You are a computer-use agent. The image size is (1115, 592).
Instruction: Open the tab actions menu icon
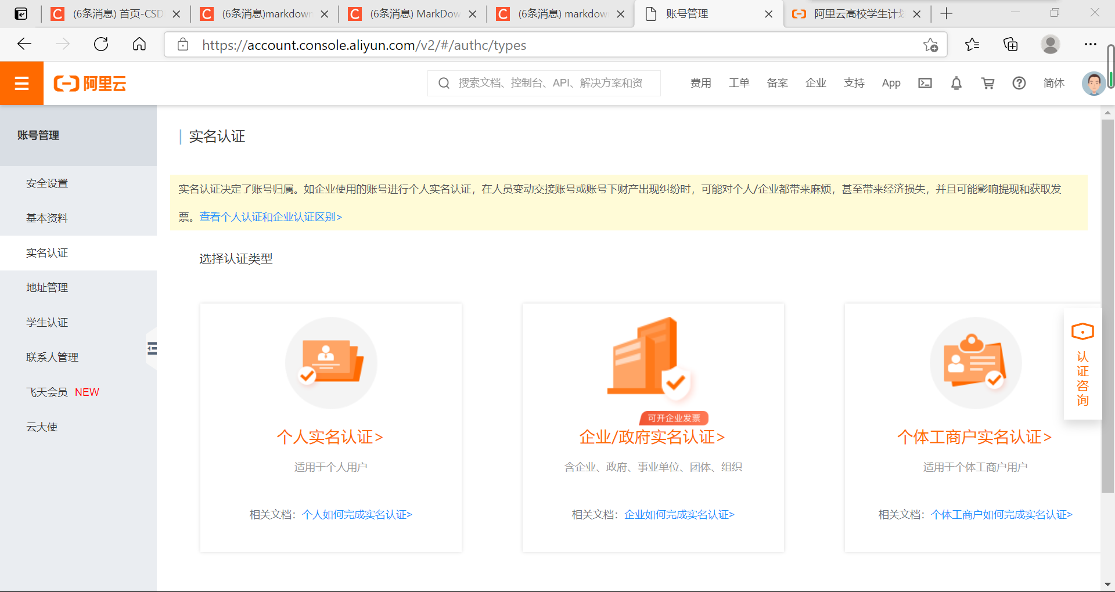point(21,13)
